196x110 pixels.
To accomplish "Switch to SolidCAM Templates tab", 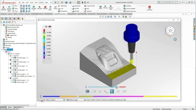I will [x=126, y=14].
